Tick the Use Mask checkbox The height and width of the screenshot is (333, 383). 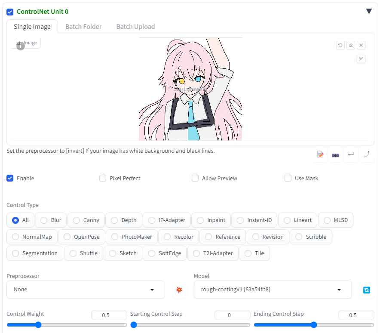tap(288, 178)
